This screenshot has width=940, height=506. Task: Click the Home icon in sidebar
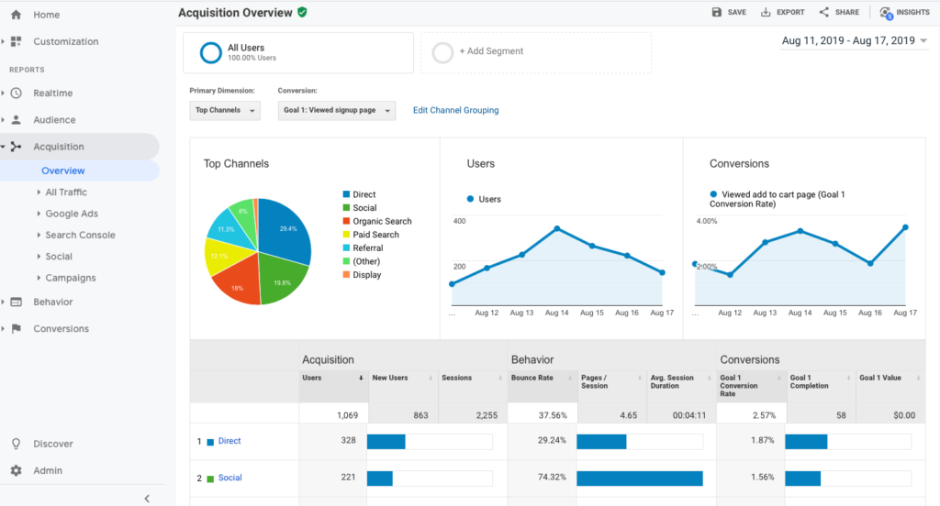click(16, 15)
